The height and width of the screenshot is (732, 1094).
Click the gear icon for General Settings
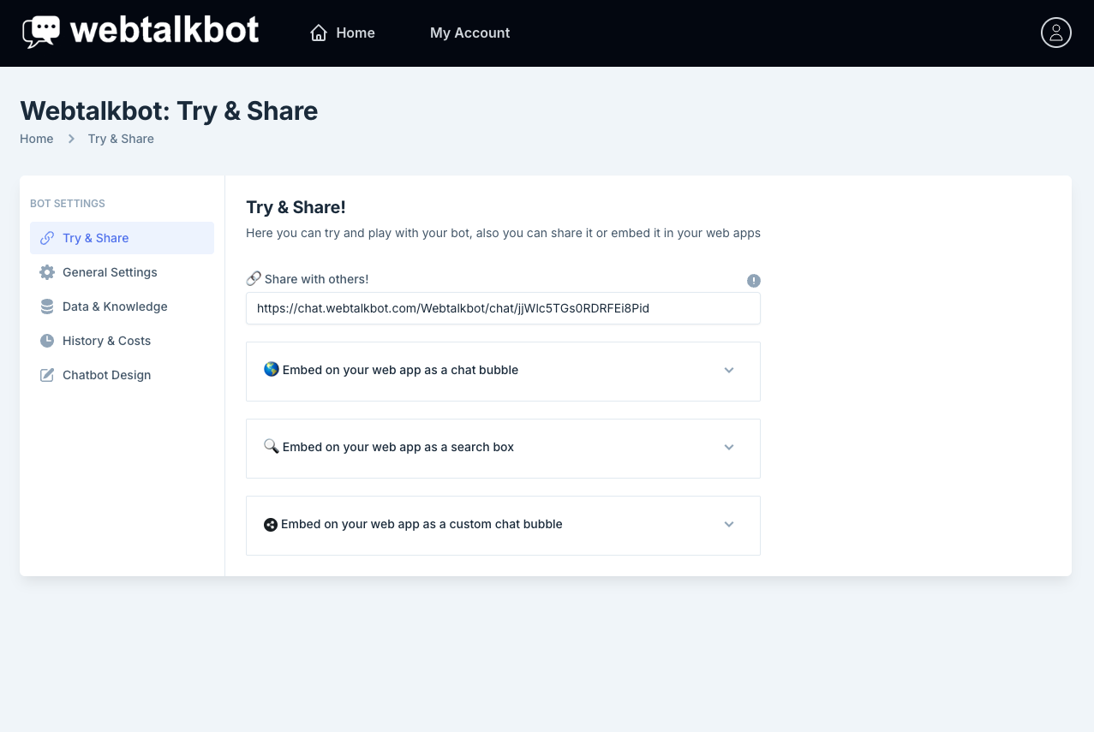(47, 272)
